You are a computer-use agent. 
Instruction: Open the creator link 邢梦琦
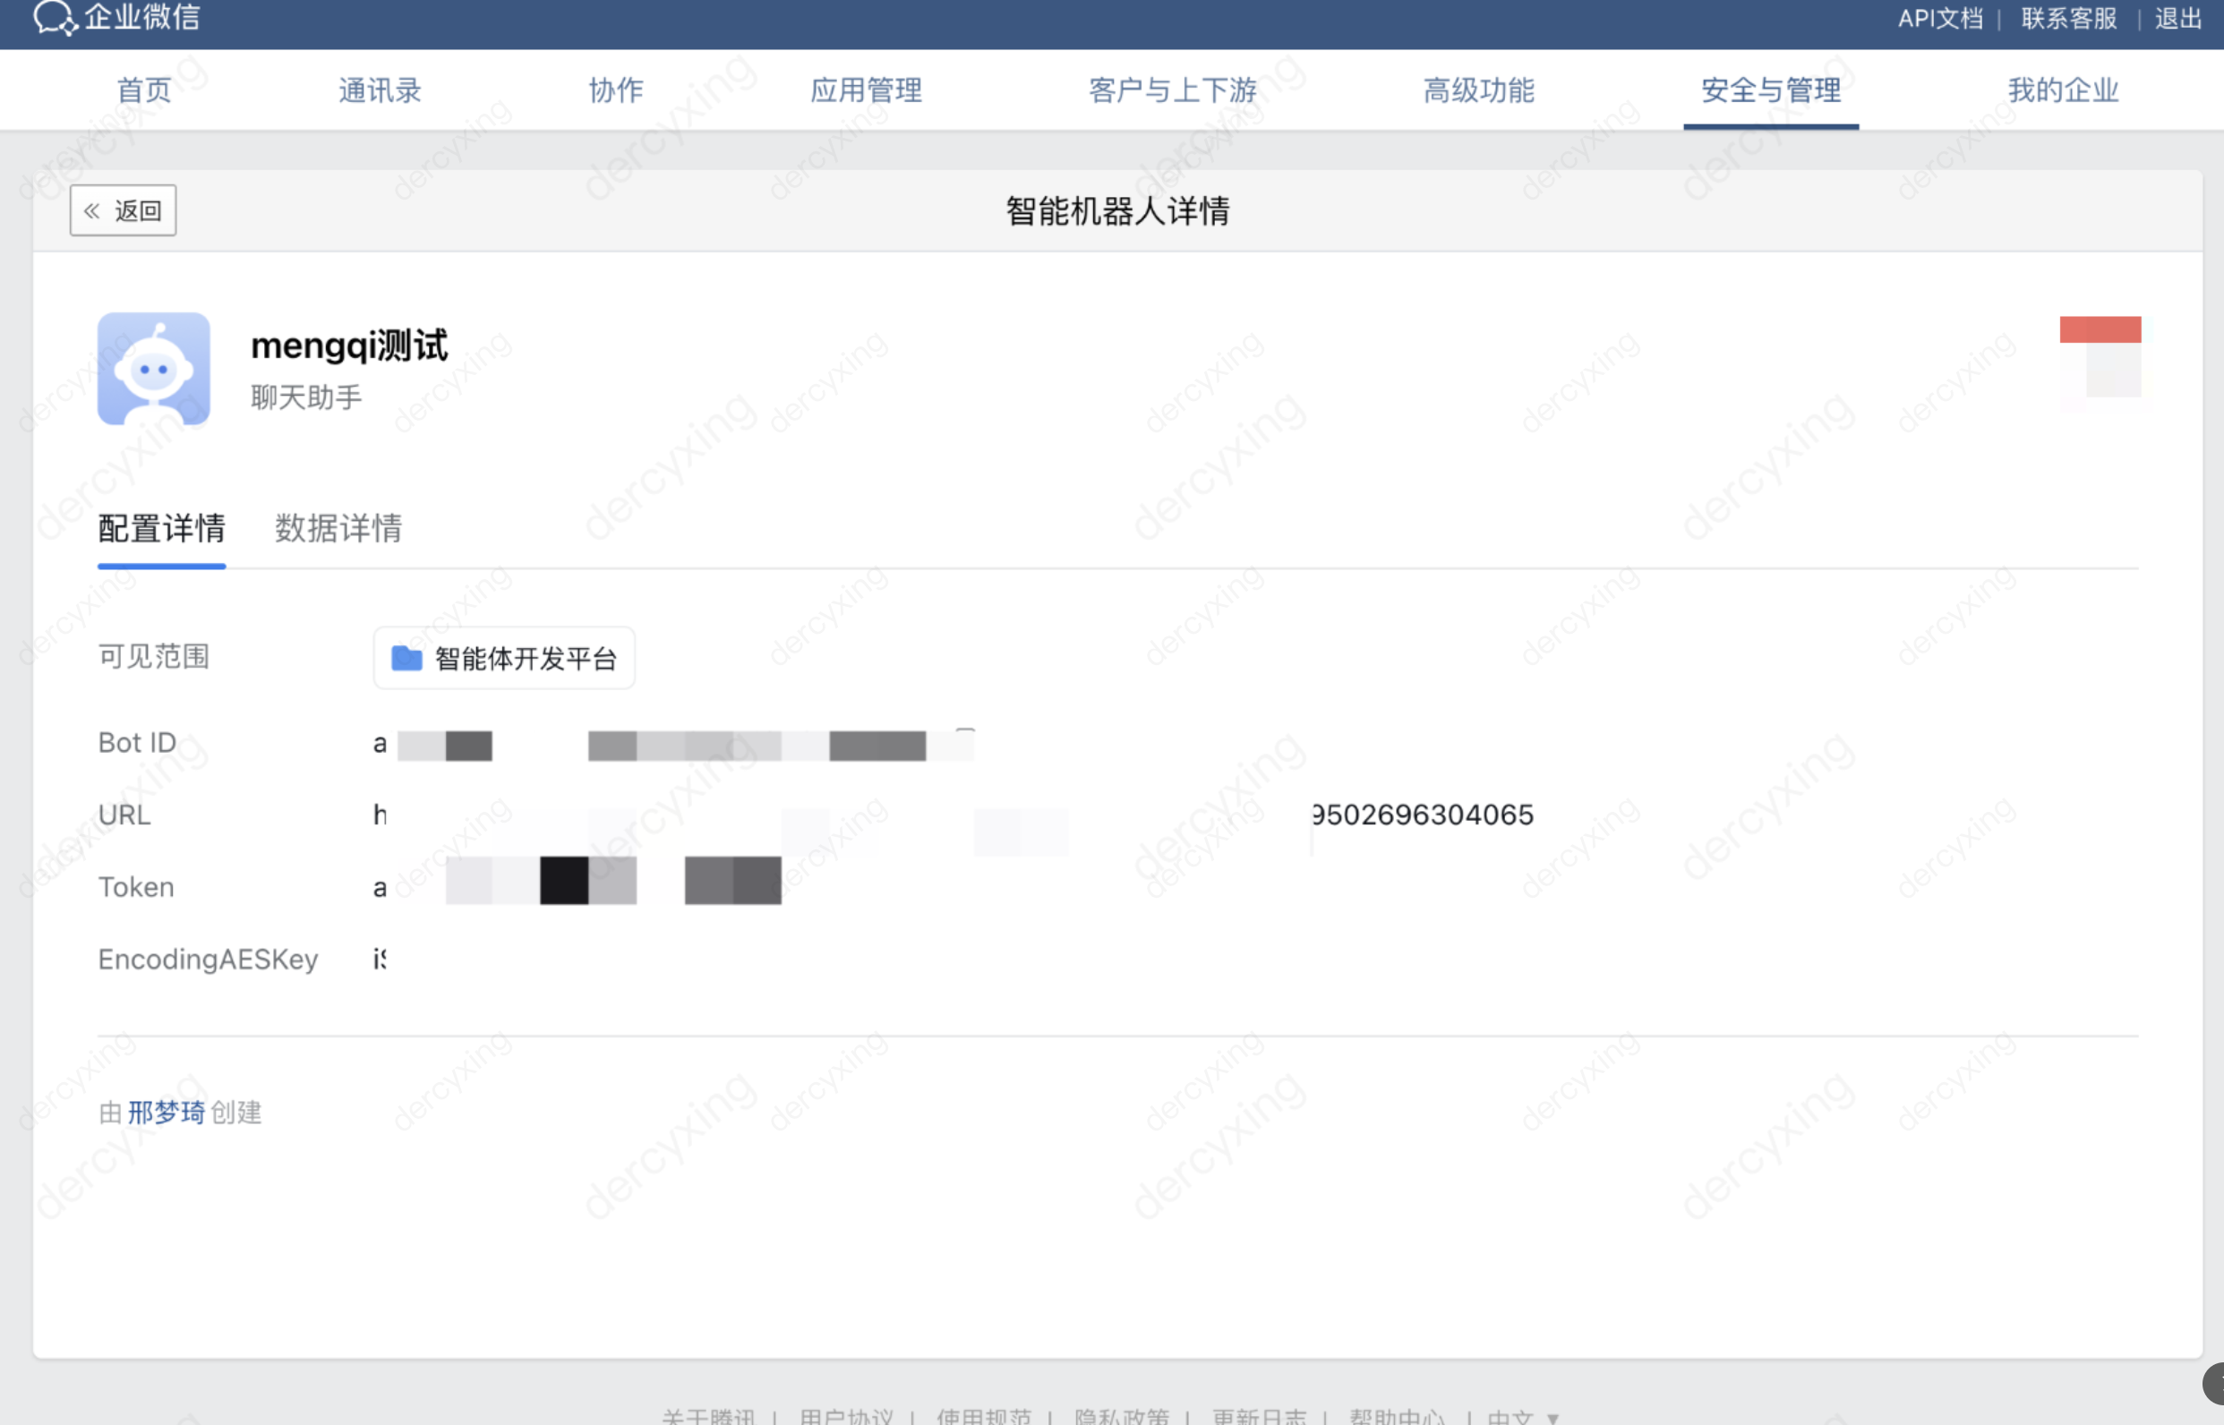click(166, 1113)
